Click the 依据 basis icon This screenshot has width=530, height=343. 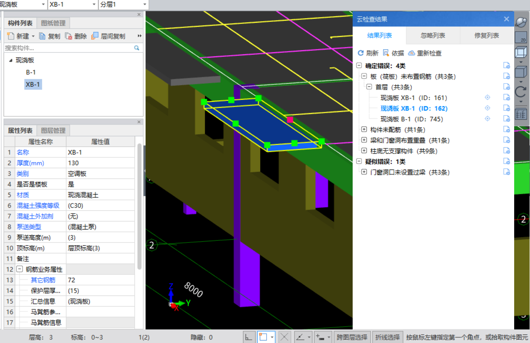point(386,53)
